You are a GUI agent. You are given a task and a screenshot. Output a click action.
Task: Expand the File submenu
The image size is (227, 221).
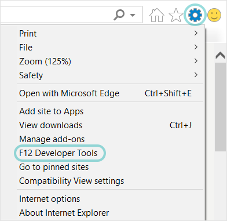coord(110,48)
